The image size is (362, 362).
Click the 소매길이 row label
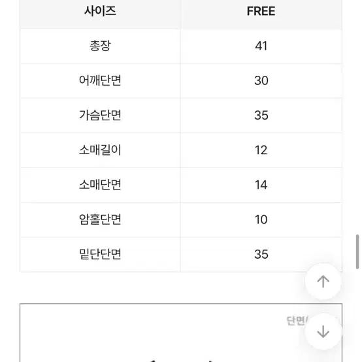[100, 150]
